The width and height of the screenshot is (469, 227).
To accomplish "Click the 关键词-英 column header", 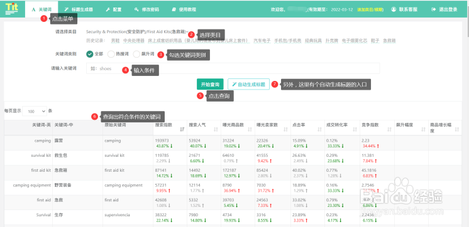I will tap(41, 125).
